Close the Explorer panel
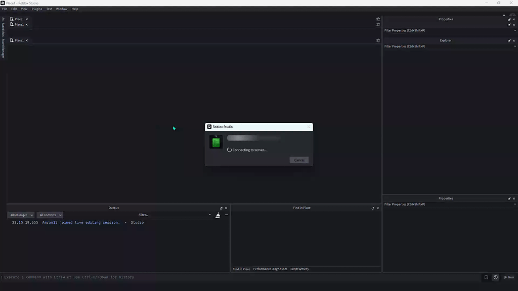Screen dimensions: 518x291 pos(514,40)
